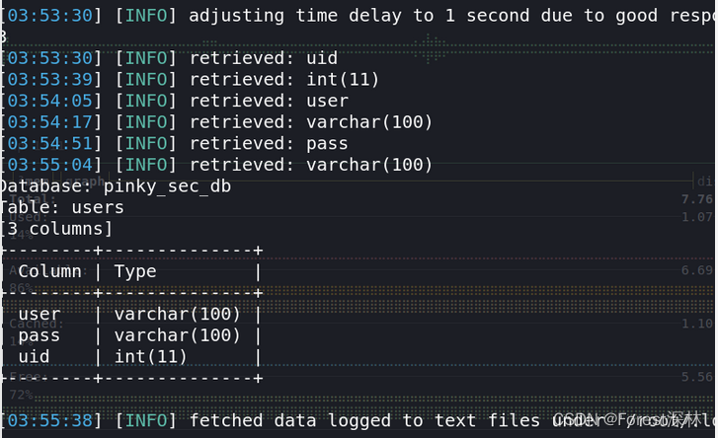Click INFO tag on the 03:55:04 line

tap(146, 165)
